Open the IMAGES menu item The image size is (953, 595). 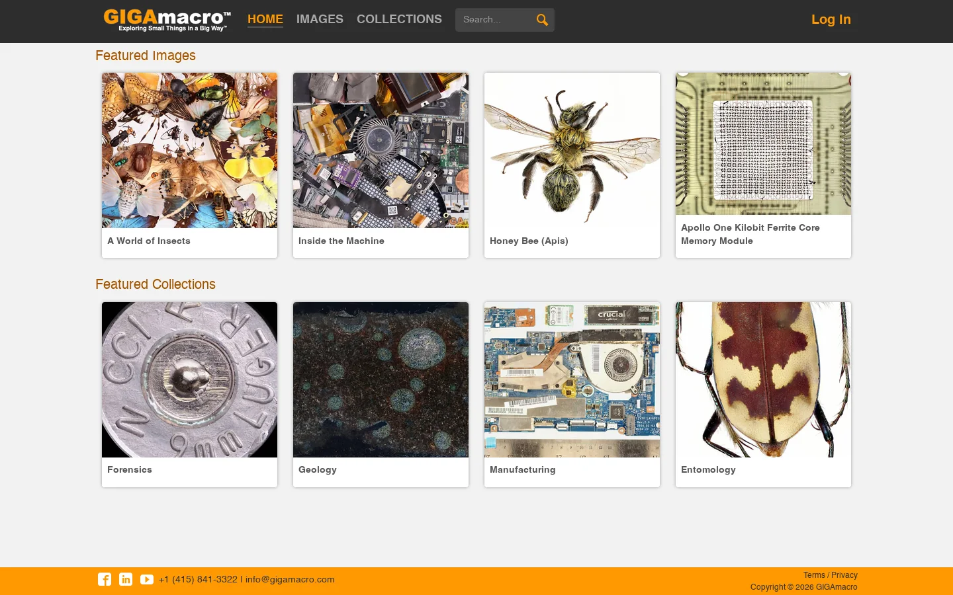pyautogui.click(x=320, y=19)
